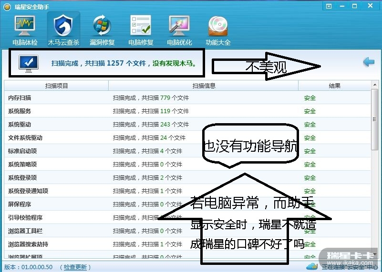Click the 安全 result for 系统服务
The image size is (382, 272).
click(310, 111)
